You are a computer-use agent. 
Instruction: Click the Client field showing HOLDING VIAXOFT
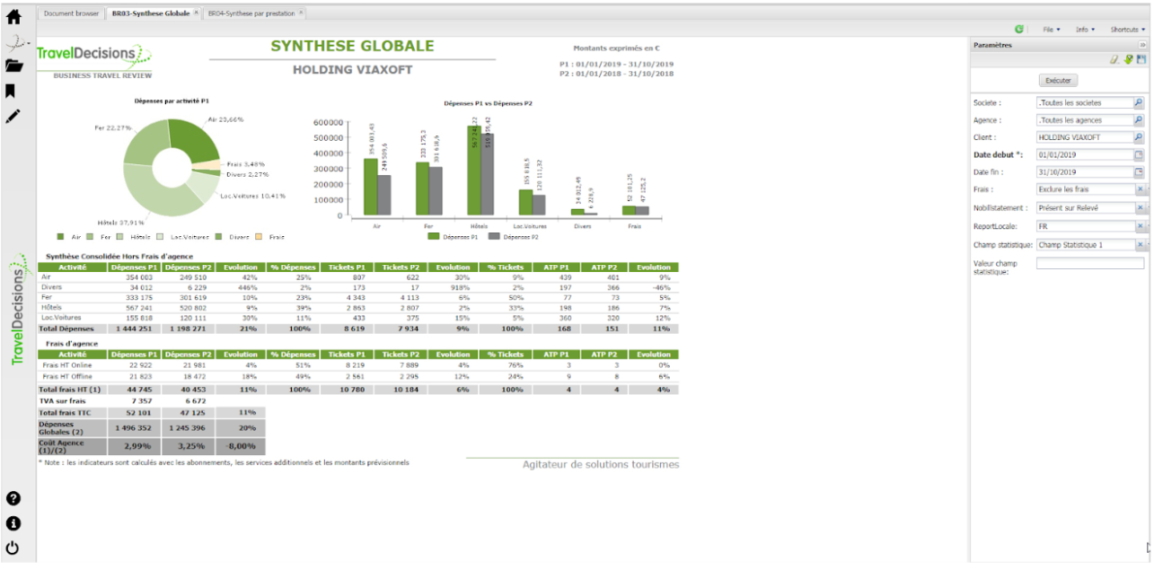[x=1084, y=137]
